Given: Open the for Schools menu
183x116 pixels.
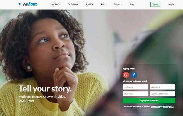Looking at the screenshot, I should pos(73,4).
